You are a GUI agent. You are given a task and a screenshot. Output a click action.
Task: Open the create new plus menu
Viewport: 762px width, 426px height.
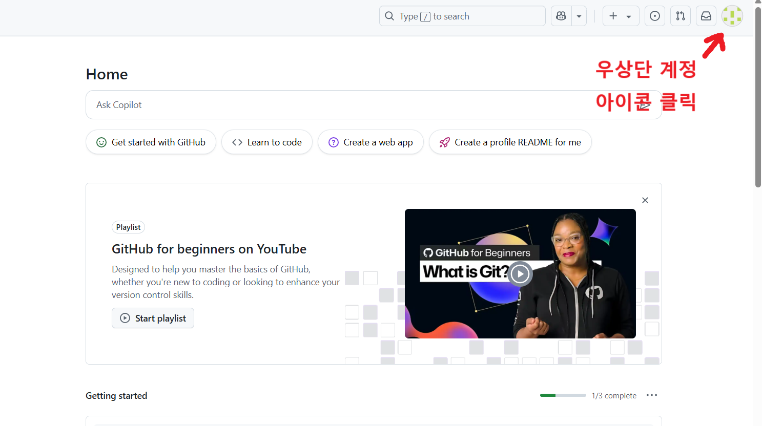coord(621,16)
